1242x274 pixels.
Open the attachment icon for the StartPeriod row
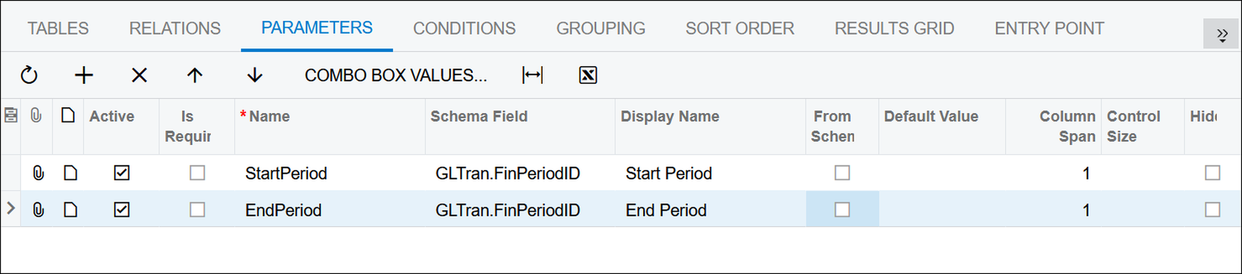(38, 173)
